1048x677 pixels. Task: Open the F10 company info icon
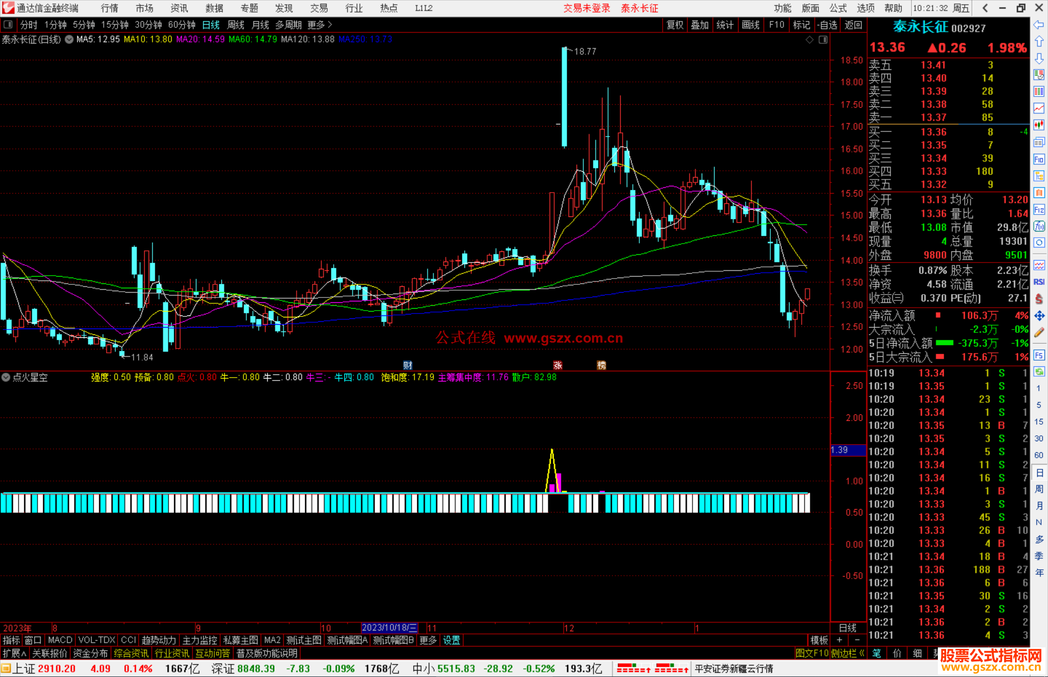(1039, 159)
